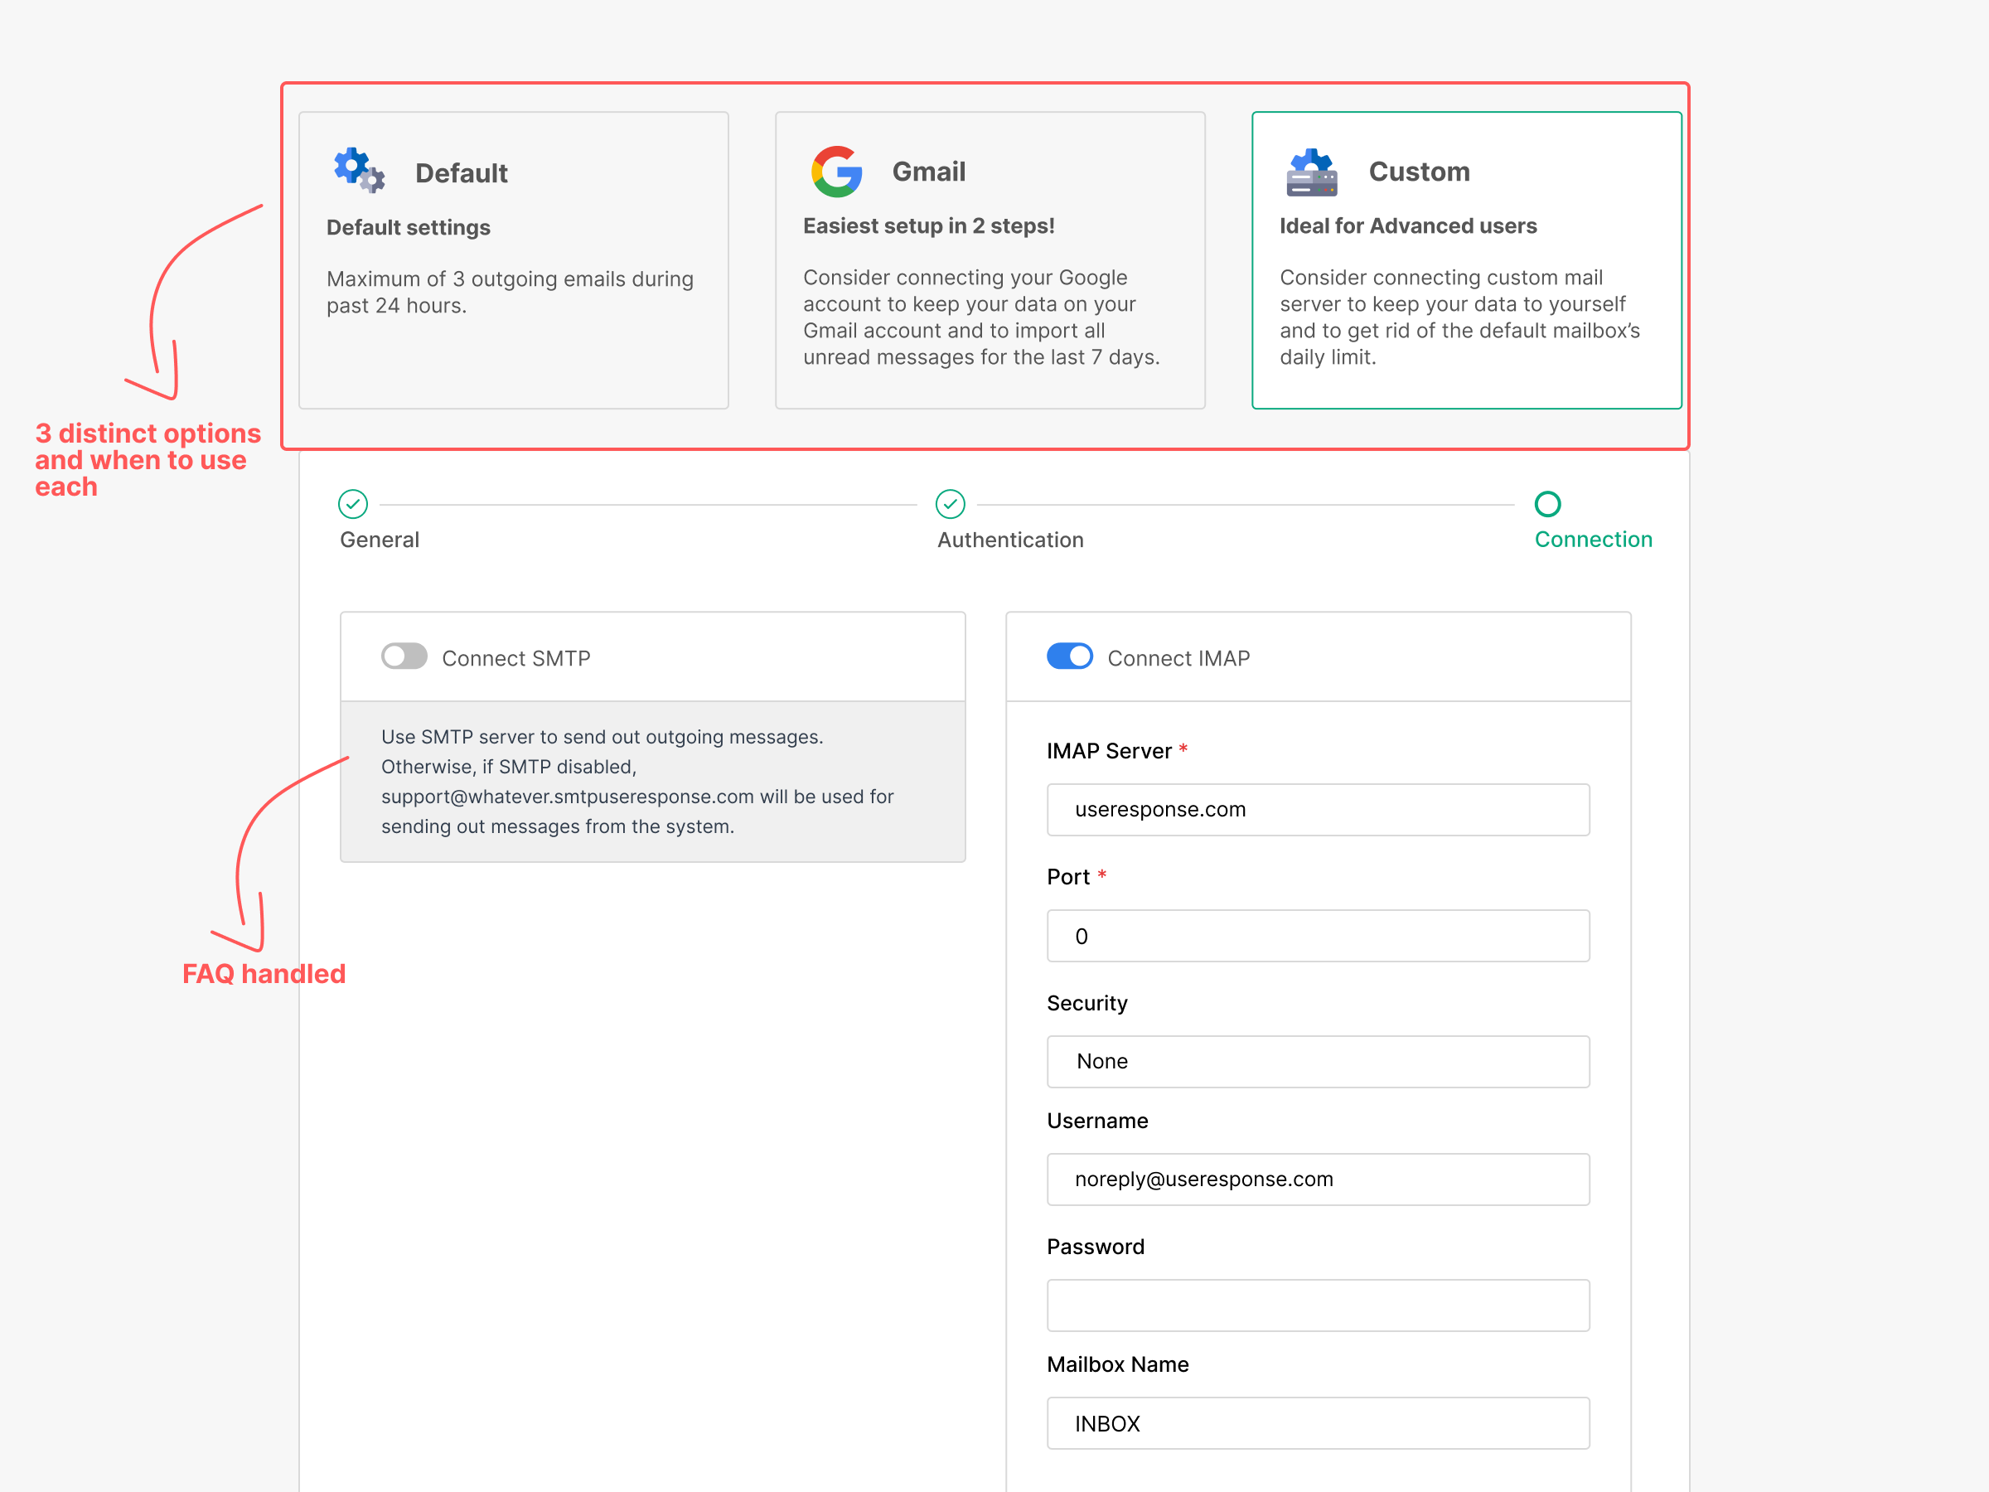Select the Custom mailbox option card
This screenshot has width=1989, height=1492.
click(1467, 260)
